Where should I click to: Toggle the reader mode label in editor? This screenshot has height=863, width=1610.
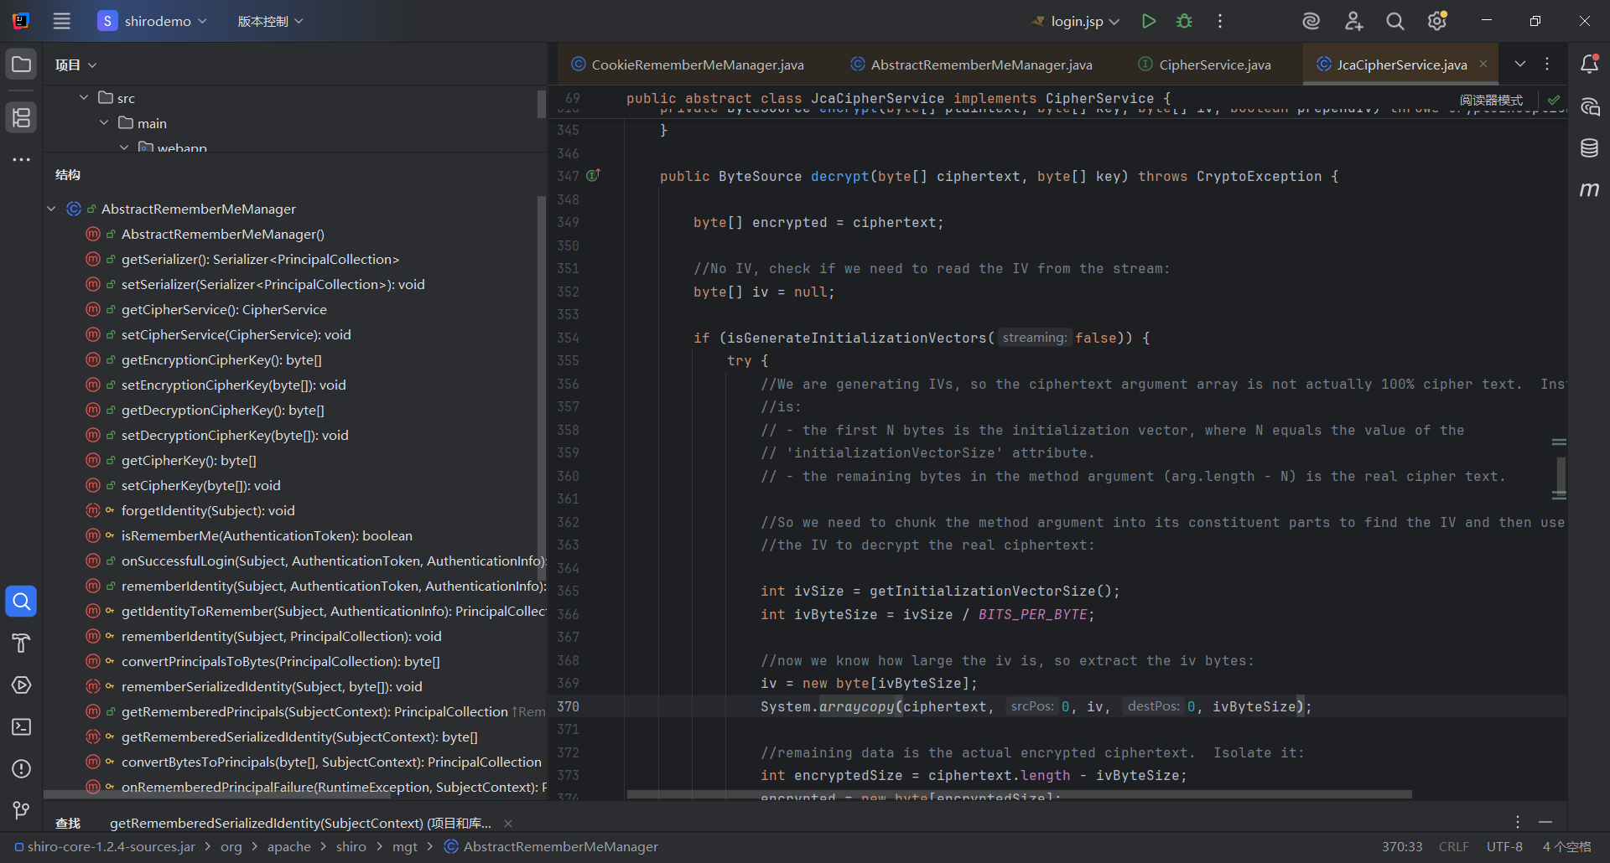[x=1490, y=100]
